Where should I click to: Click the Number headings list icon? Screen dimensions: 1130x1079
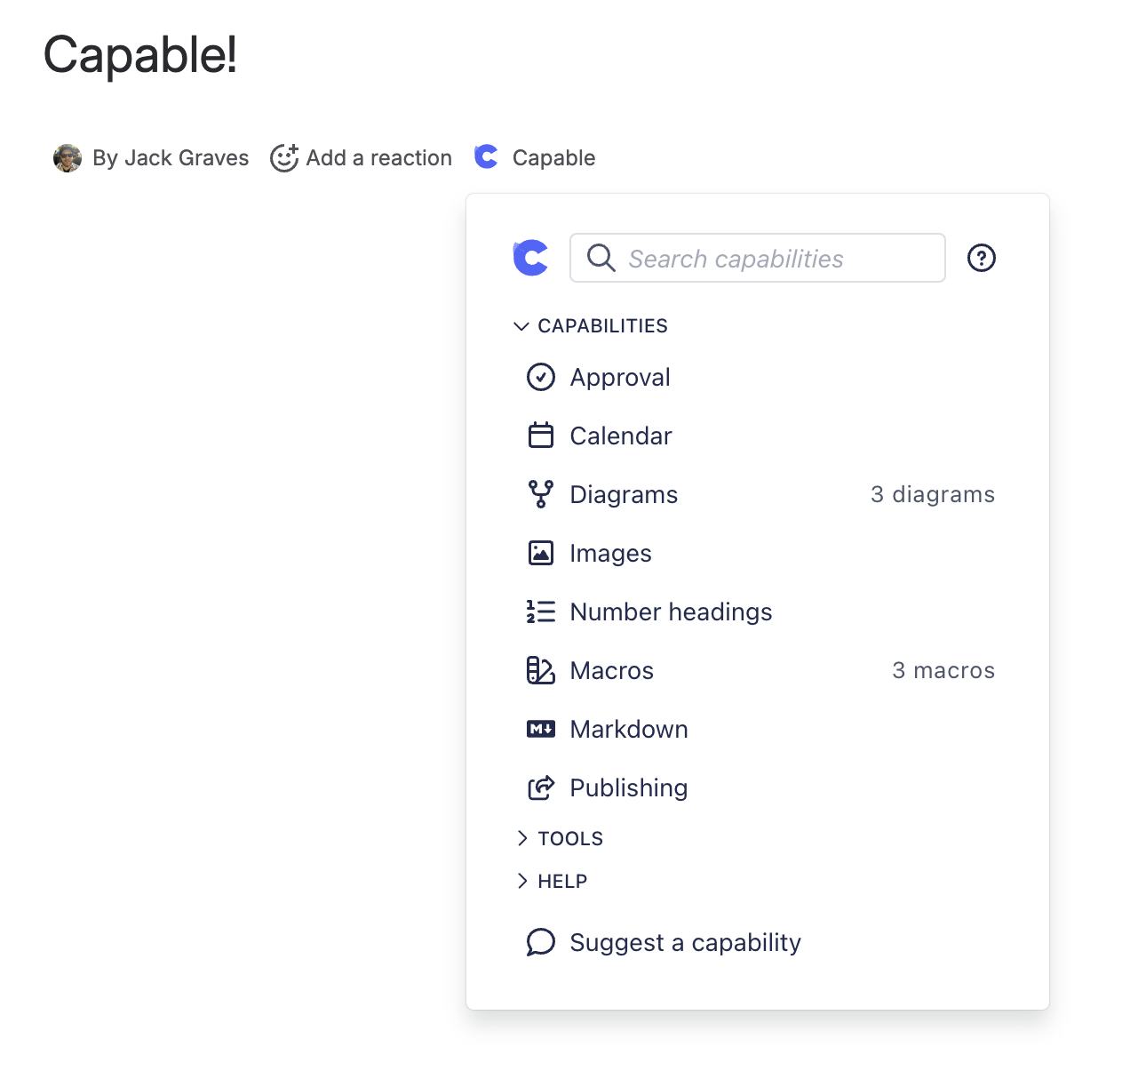[x=541, y=611]
